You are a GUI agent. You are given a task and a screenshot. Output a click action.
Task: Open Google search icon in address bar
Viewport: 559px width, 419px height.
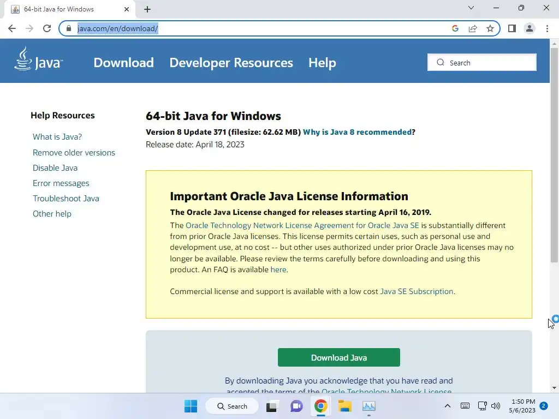pos(455,28)
